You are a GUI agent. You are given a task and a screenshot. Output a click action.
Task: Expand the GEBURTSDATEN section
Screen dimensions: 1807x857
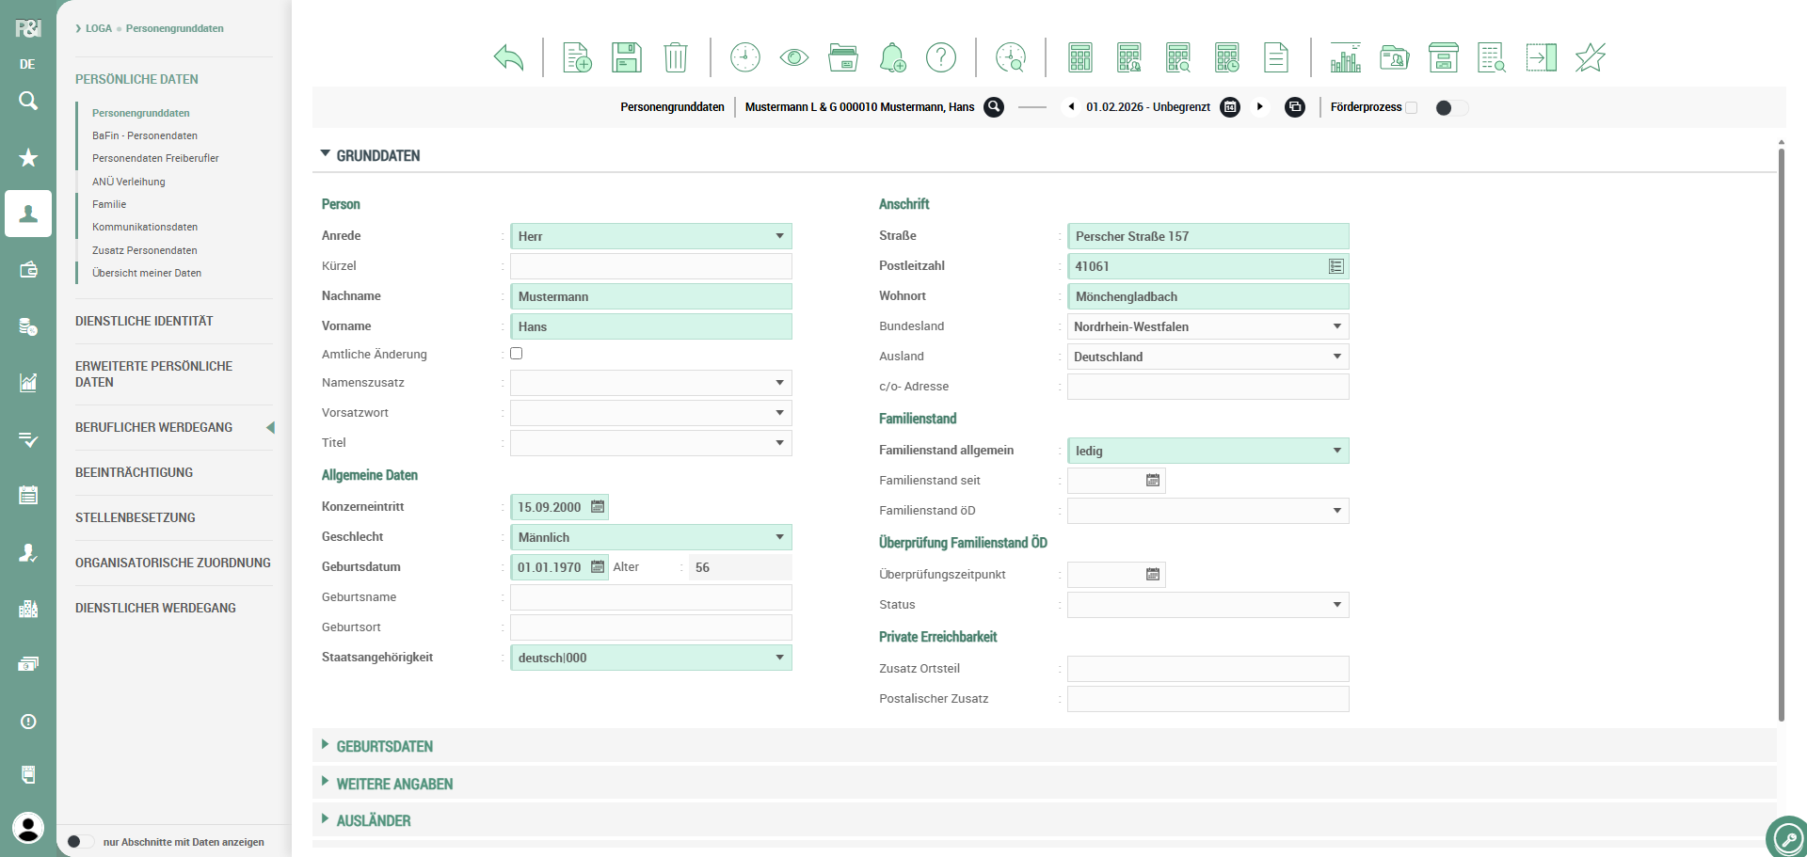(x=385, y=746)
